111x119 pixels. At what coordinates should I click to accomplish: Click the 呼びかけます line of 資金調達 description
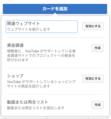tap(18, 60)
